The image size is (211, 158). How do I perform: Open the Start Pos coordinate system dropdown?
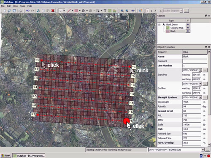tap(200, 70)
